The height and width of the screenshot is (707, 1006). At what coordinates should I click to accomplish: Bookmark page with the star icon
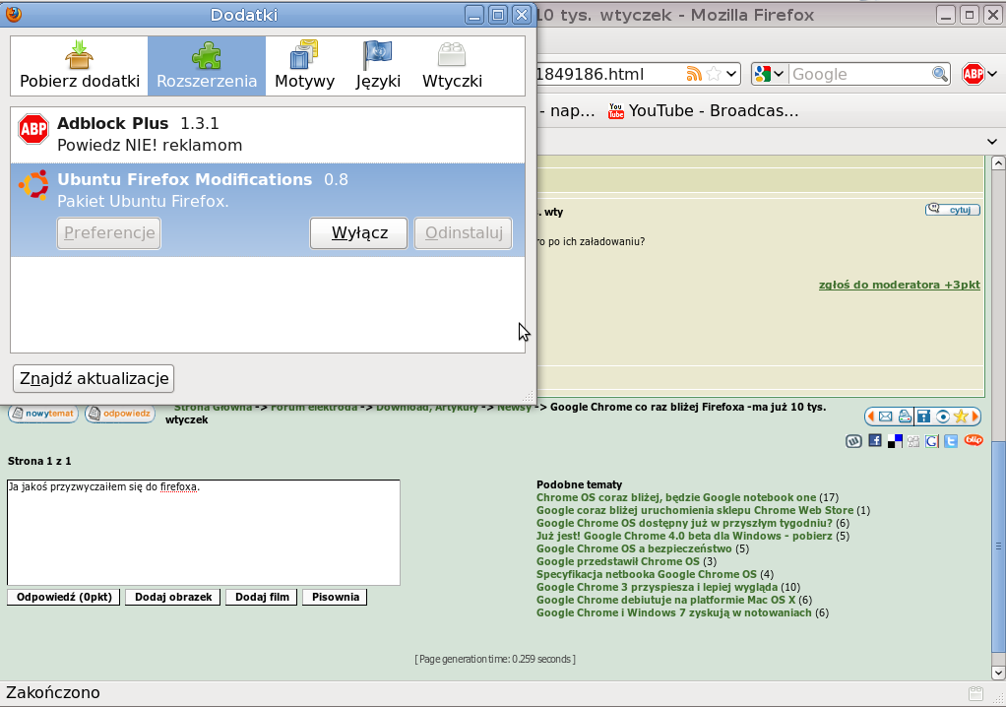tap(714, 74)
